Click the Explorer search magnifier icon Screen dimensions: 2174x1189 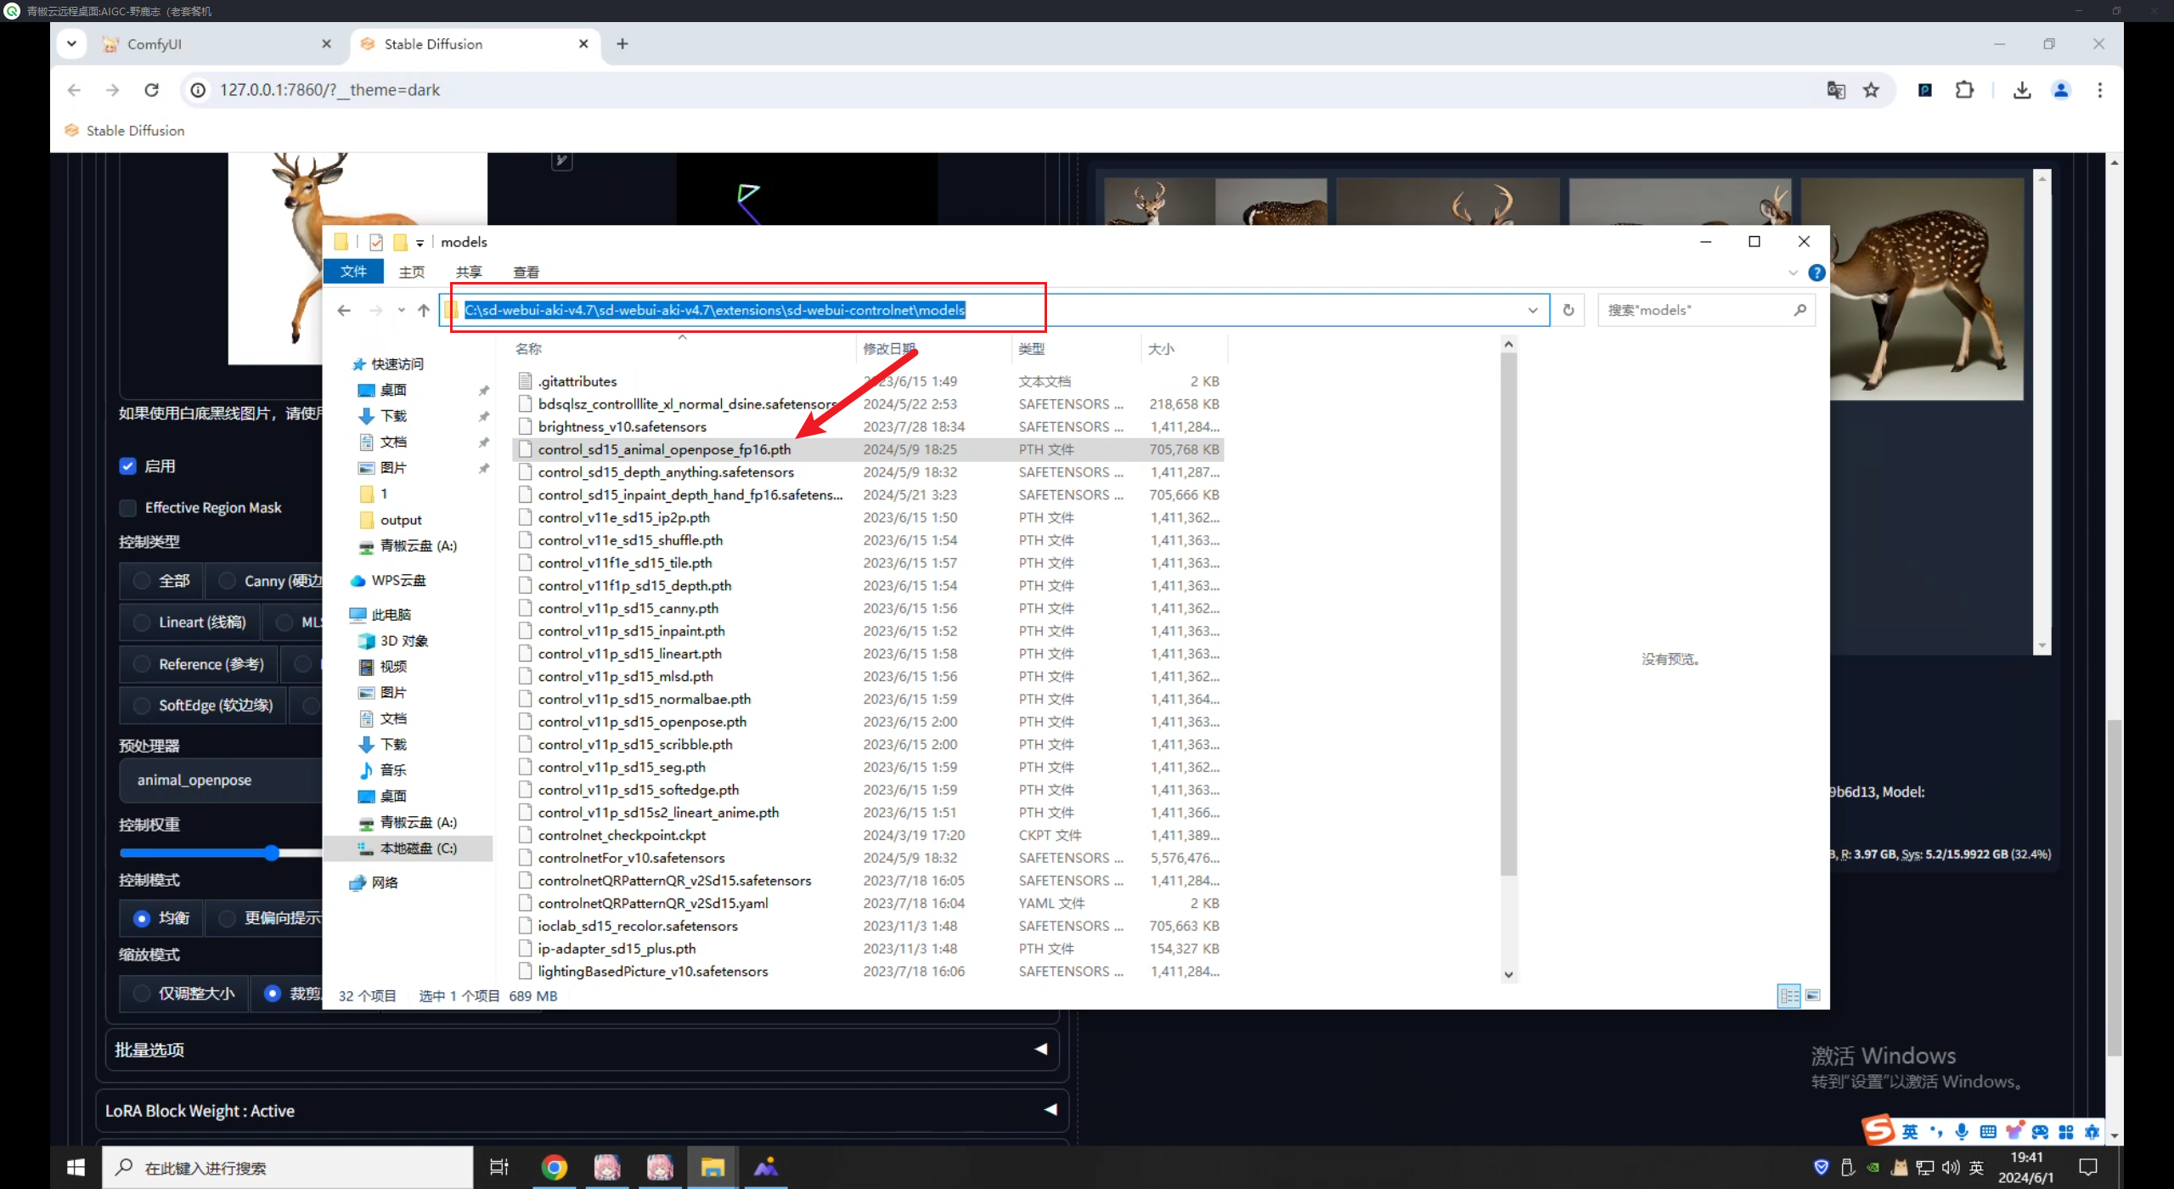tap(1799, 311)
